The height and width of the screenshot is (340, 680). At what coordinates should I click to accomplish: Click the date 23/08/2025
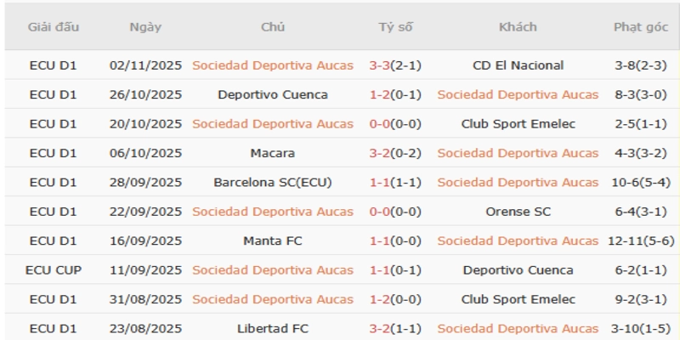145,328
